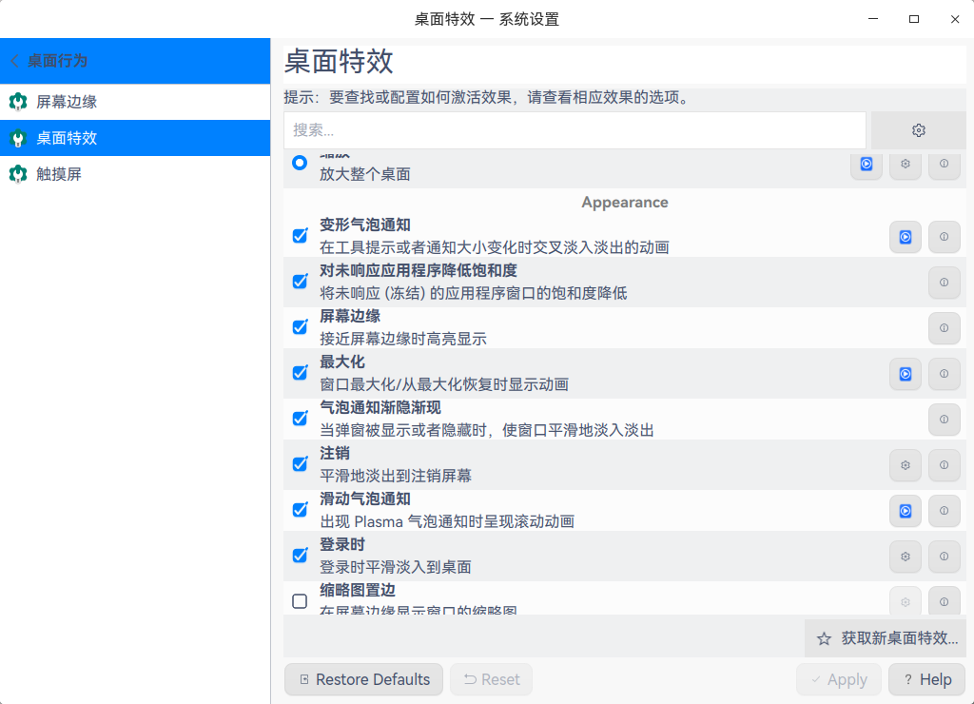Open effect filter settings gear beside search
This screenshot has height=704, width=974.
coord(919,130)
